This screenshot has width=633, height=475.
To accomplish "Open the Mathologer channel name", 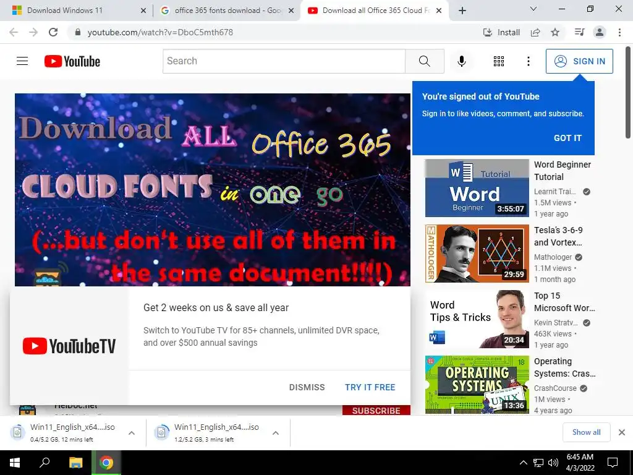I will point(553,257).
